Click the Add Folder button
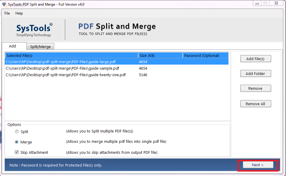The image size is (286, 176). tap(255, 73)
